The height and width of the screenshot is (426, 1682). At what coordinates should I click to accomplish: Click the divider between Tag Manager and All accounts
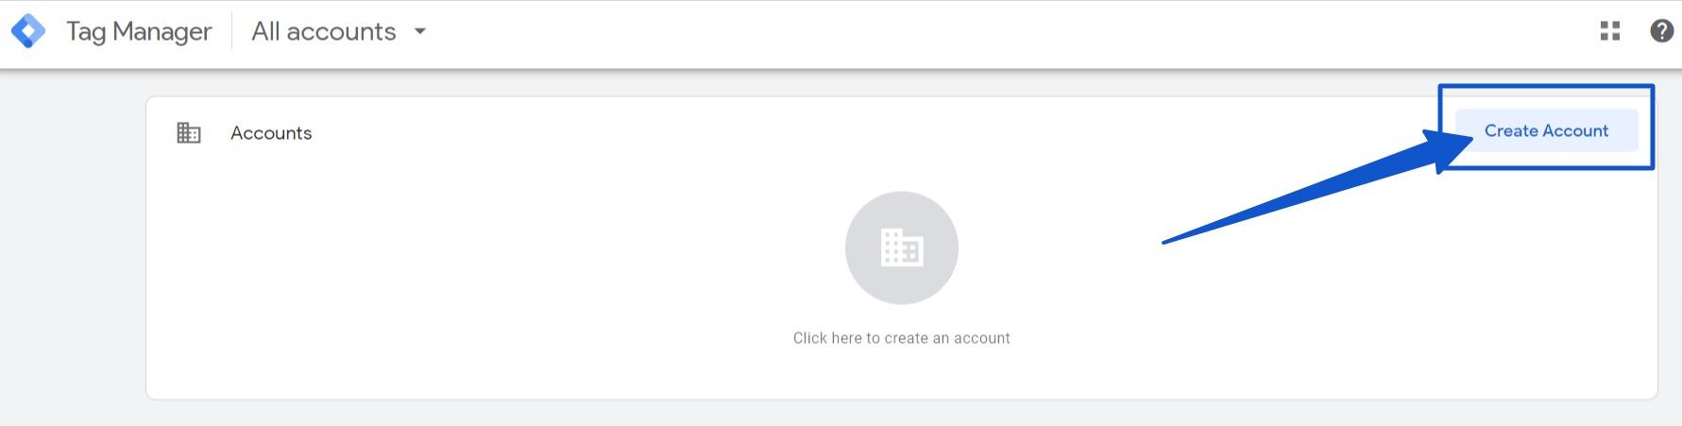click(x=232, y=31)
